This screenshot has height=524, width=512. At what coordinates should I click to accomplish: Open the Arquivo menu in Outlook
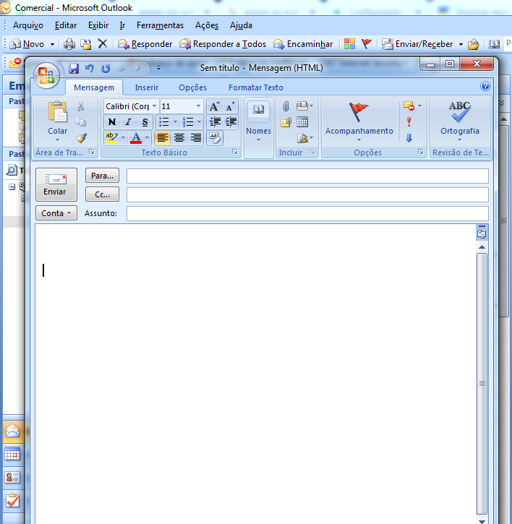28,25
